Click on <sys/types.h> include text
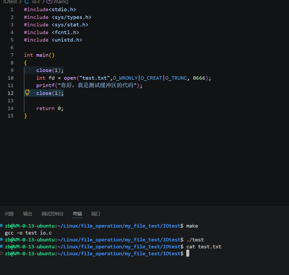 tap(72, 17)
